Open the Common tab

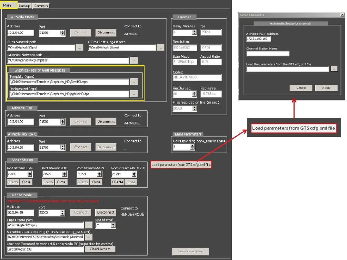tap(41, 6)
